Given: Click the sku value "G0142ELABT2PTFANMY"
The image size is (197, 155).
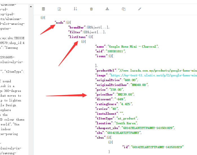Looking at the screenshot, I should click(x=123, y=133).
